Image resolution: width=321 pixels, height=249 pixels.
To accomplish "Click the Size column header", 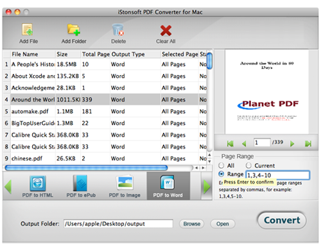I will 68,55.
